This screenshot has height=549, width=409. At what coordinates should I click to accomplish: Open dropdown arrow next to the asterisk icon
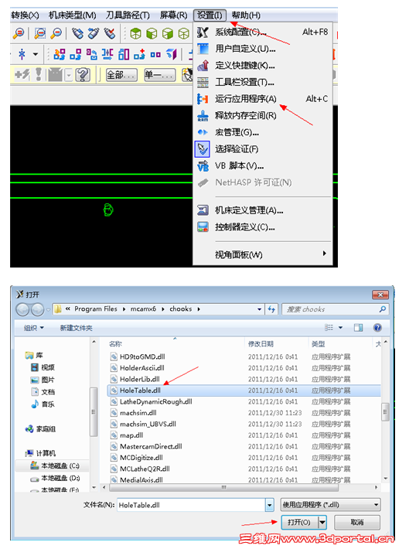pos(36,54)
